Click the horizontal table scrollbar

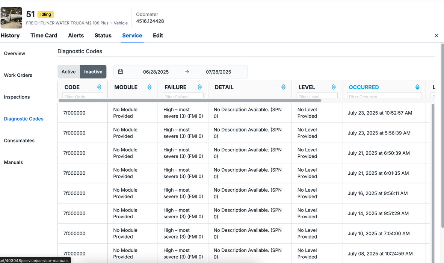click(x=190, y=101)
